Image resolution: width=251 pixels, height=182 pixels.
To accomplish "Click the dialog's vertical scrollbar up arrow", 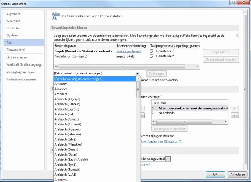I will [245, 13].
